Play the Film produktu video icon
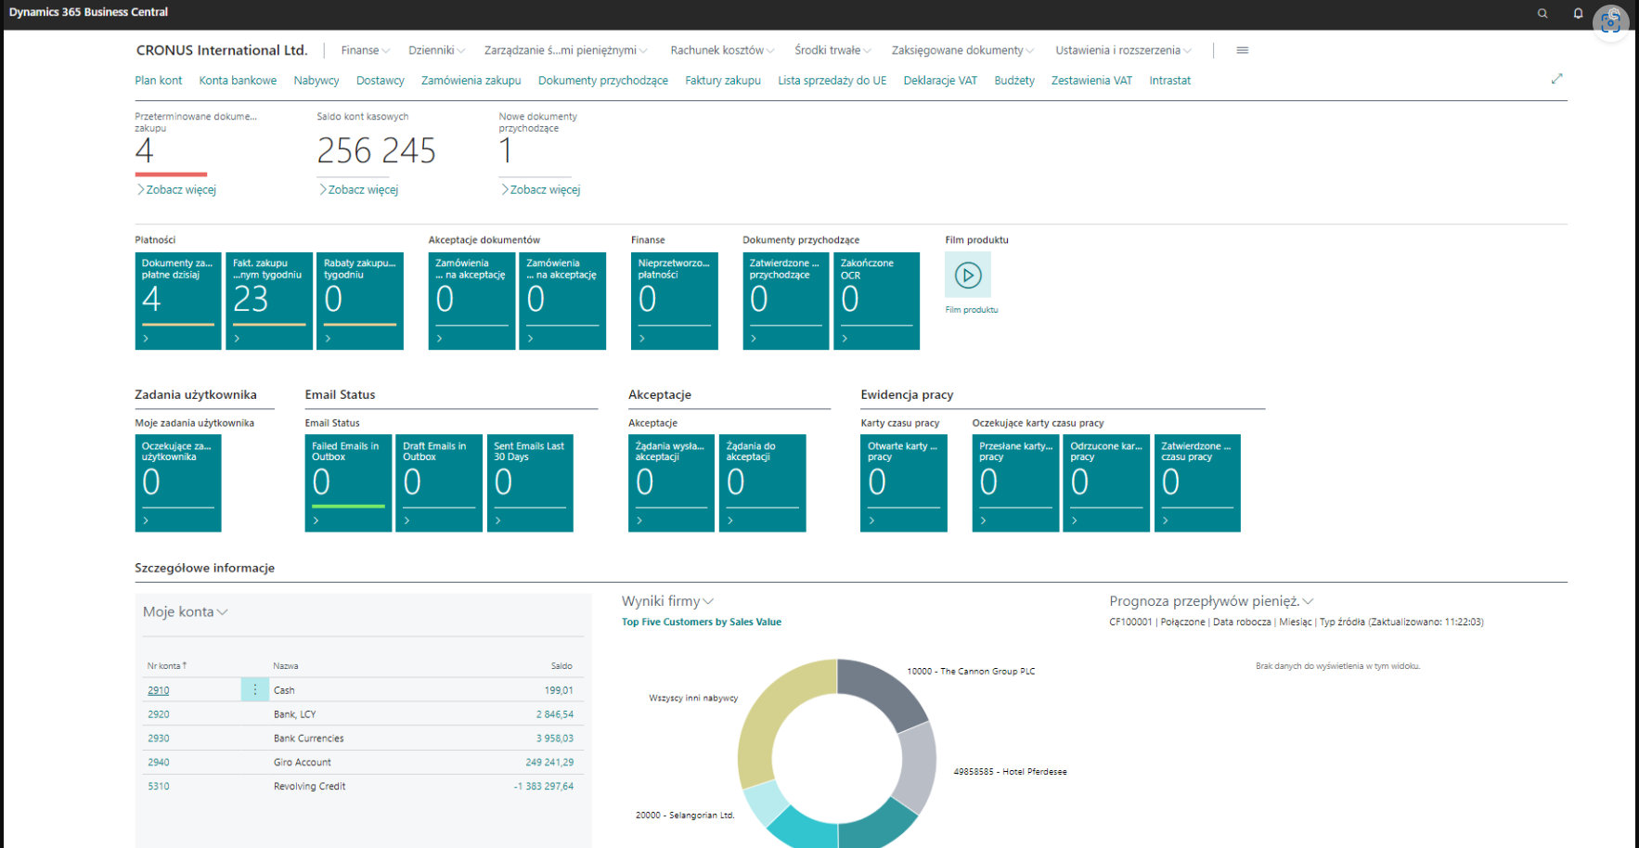 [968, 276]
